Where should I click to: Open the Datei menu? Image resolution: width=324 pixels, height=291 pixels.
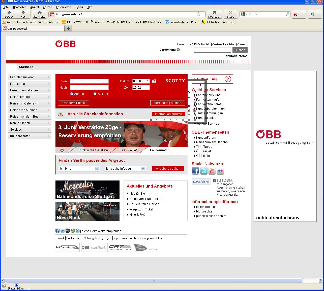pos(6,7)
